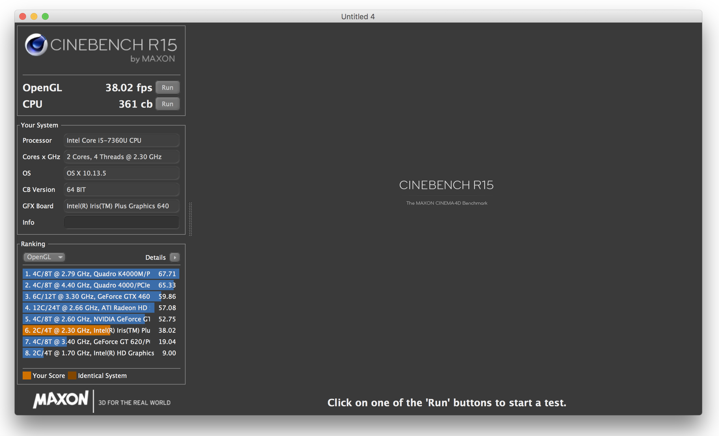The height and width of the screenshot is (436, 719).
Task: Run the CPU benchmark test
Action: point(167,104)
